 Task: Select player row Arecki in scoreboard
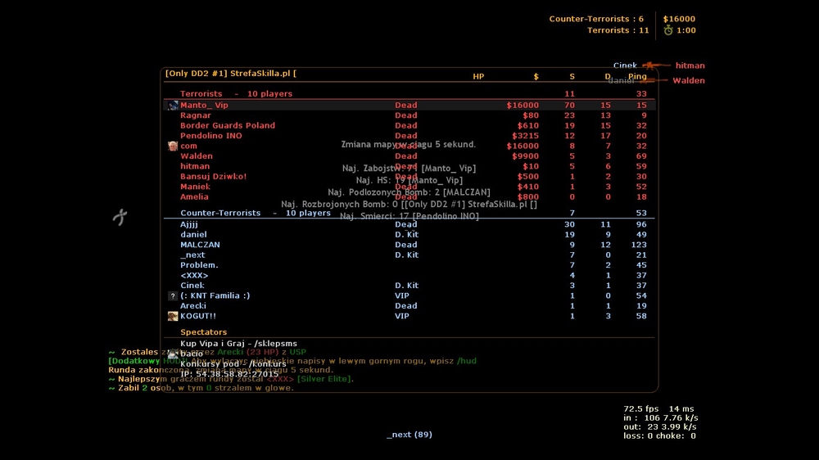click(409, 306)
